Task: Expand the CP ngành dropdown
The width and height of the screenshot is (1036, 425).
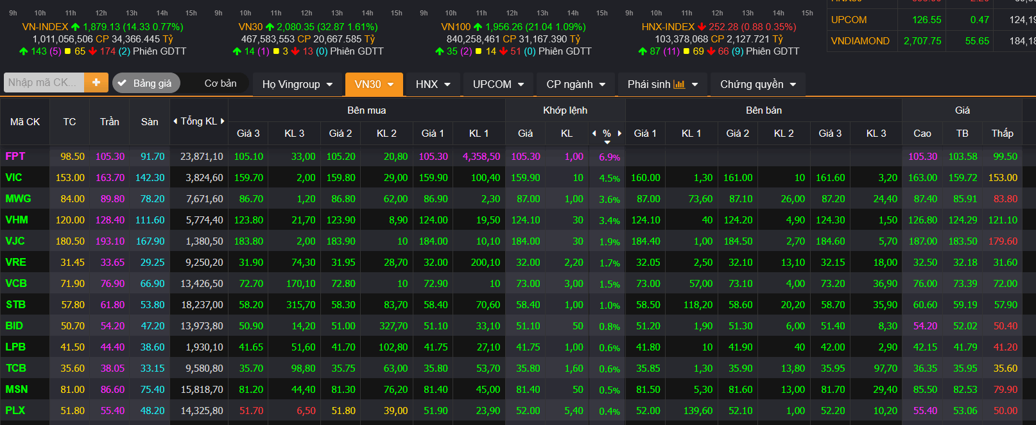Action: point(576,84)
